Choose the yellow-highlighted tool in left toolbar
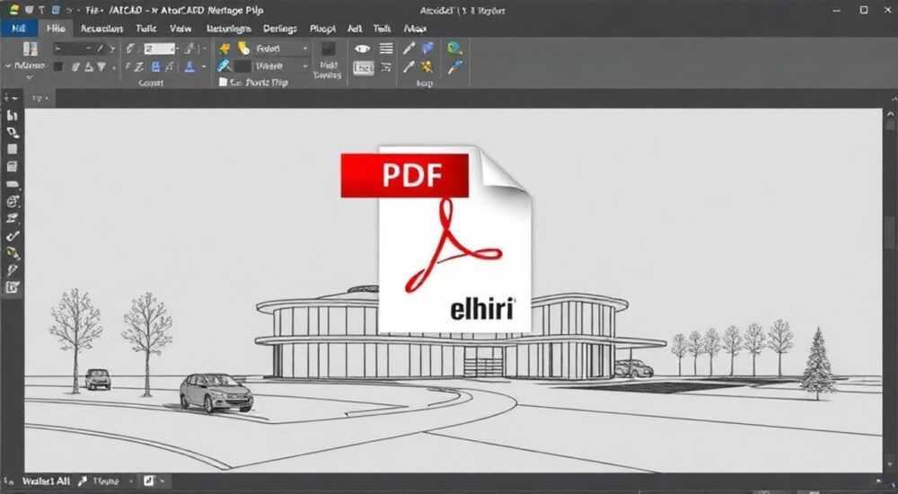898x494 pixels. [x=13, y=252]
